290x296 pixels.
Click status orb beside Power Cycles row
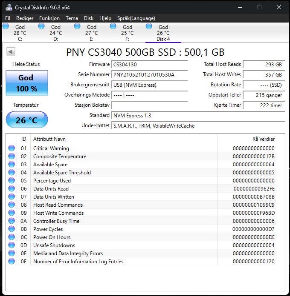(12, 229)
